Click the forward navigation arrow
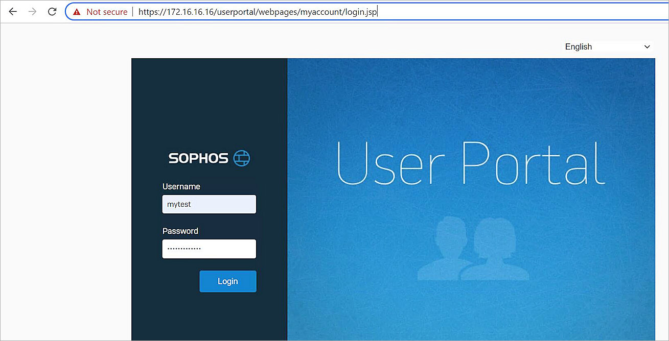The image size is (669, 341). (x=32, y=11)
